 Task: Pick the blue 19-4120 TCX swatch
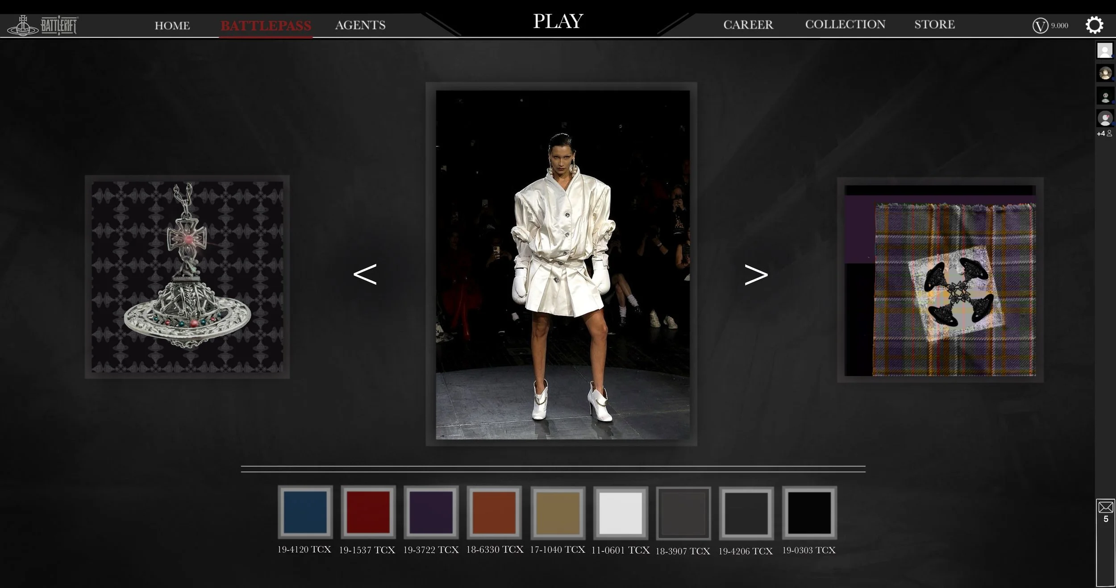pyautogui.click(x=305, y=512)
